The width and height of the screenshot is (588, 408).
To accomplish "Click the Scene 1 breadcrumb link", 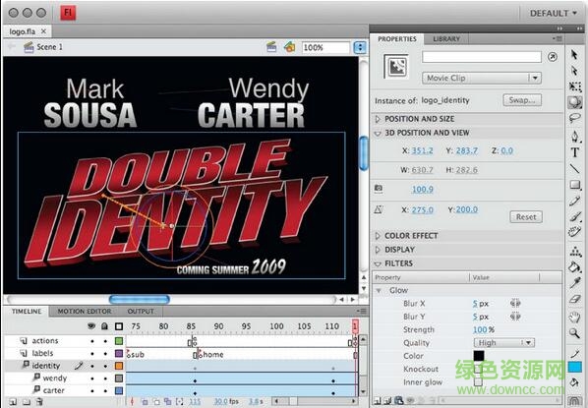I will (x=49, y=47).
